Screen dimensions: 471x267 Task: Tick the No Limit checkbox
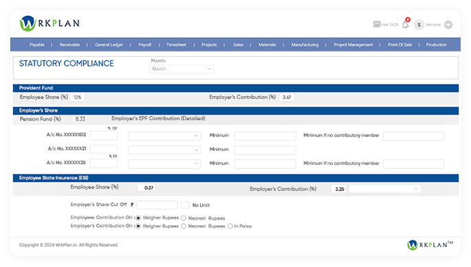click(185, 205)
